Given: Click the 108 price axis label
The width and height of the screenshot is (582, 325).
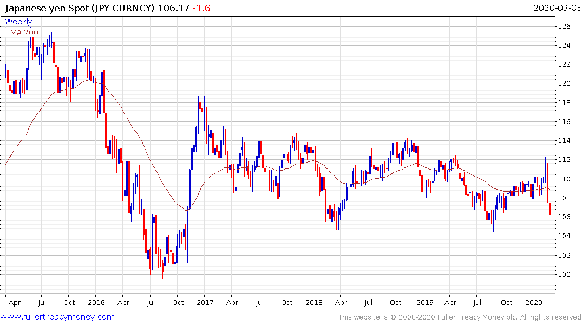Looking at the screenshot, I should pos(564,198).
